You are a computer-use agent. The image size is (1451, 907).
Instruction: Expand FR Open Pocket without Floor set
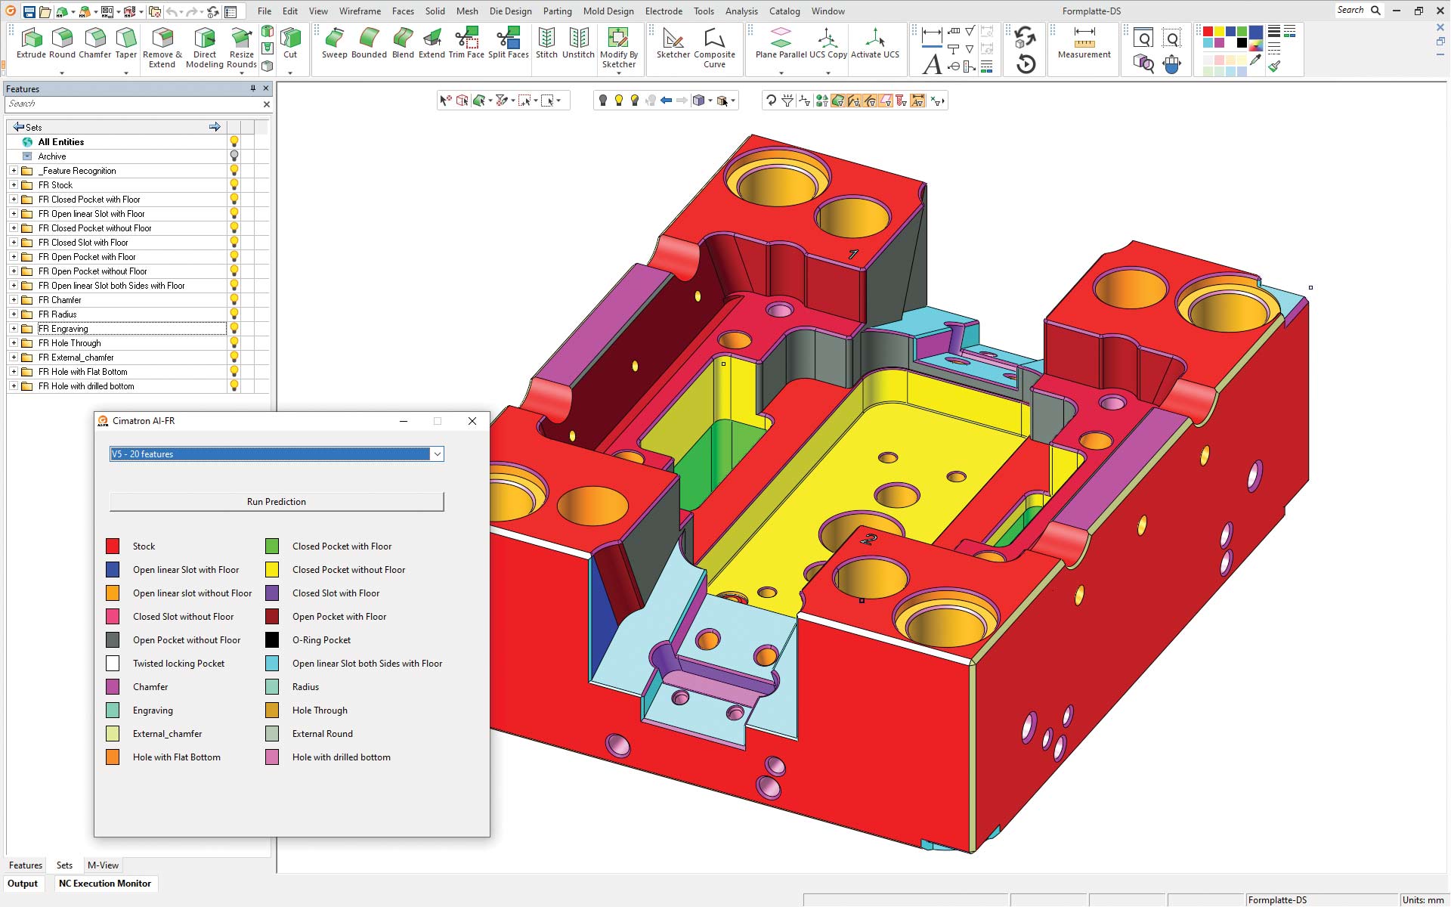(14, 271)
